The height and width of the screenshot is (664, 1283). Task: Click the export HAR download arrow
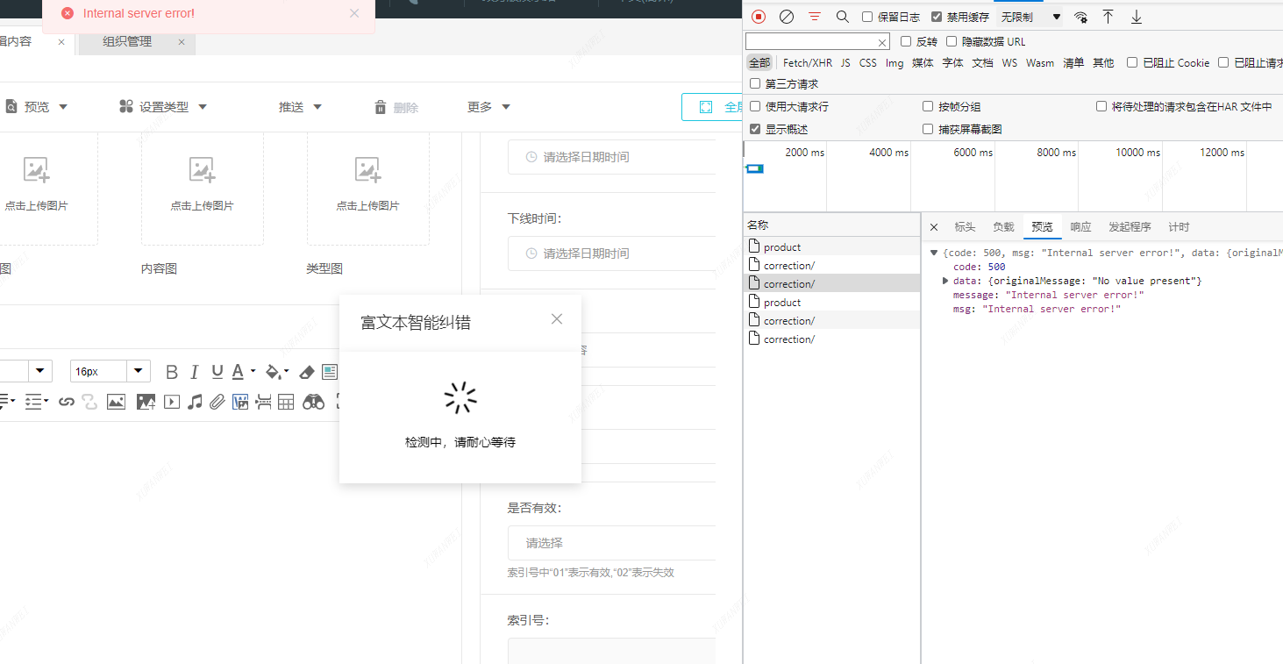(x=1137, y=17)
